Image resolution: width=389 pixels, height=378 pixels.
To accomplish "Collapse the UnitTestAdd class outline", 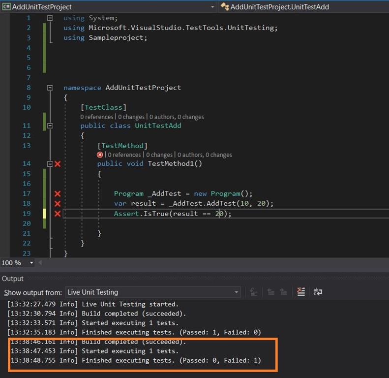I will (x=50, y=126).
